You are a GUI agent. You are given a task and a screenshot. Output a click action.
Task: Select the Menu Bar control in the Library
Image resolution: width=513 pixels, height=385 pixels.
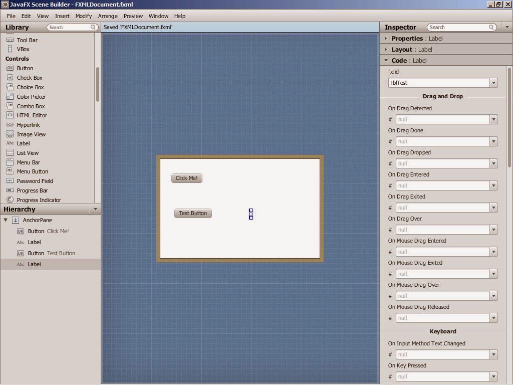coord(28,162)
